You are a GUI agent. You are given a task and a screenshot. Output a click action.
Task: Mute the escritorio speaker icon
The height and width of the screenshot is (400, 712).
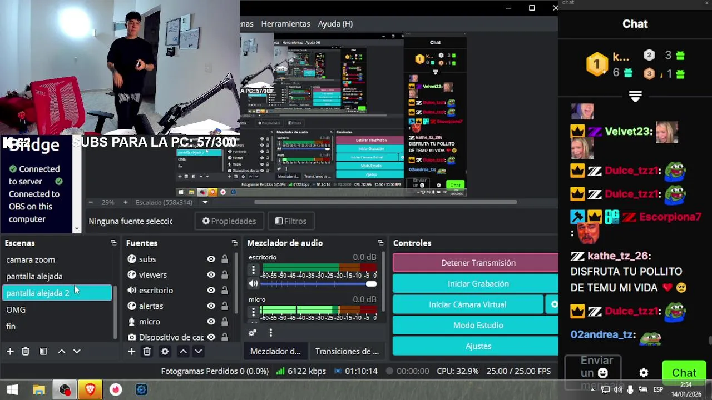[253, 283]
